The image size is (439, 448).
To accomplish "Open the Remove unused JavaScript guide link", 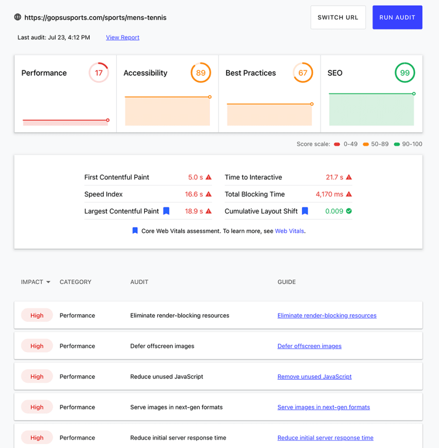I will coord(315,377).
